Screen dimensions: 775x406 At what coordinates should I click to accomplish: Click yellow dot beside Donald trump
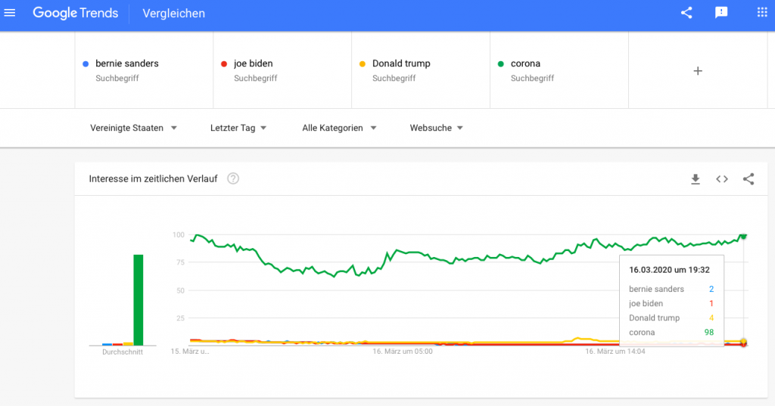click(x=363, y=64)
